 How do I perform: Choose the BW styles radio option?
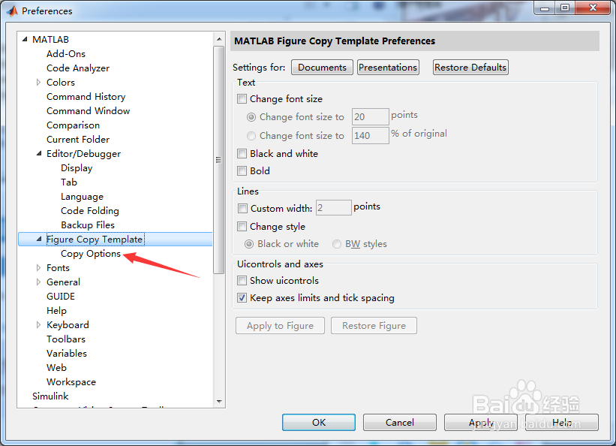coord(337,244)
